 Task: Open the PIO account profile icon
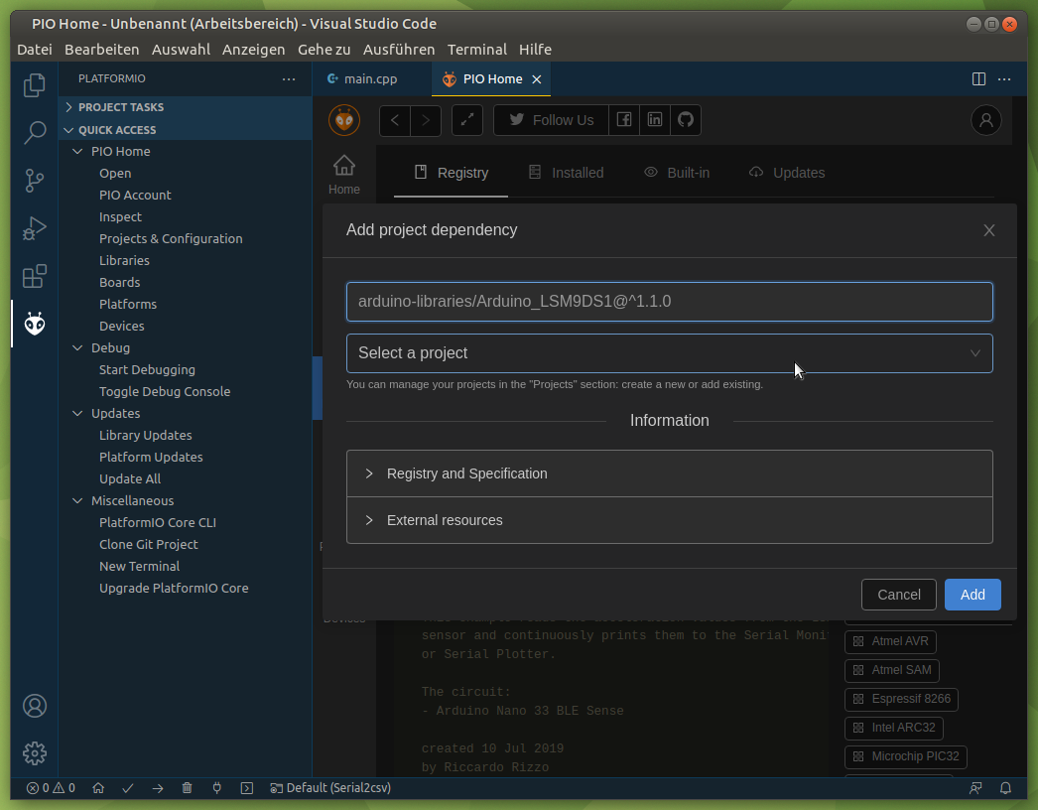[x=986, y=120]
